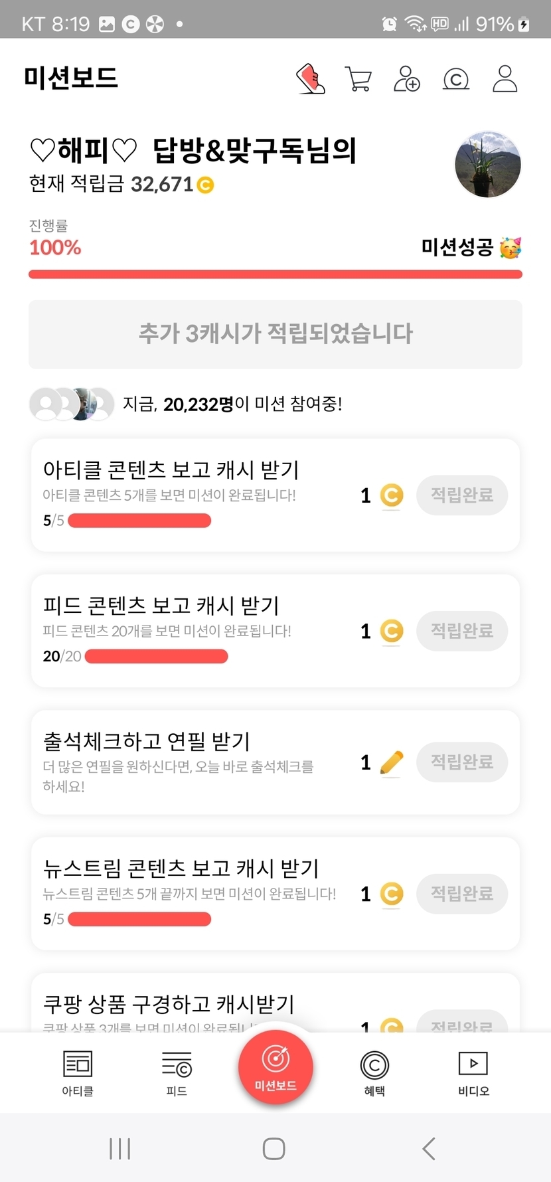
Task: Switch to the 아티클 tab
Action: coord(78,1073)
